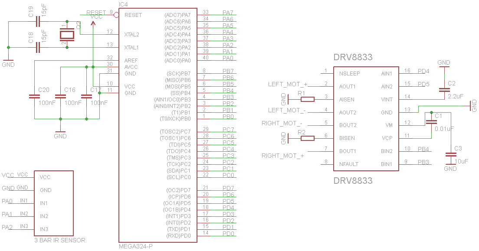Click the 100nF value under C20

point(47,103)
